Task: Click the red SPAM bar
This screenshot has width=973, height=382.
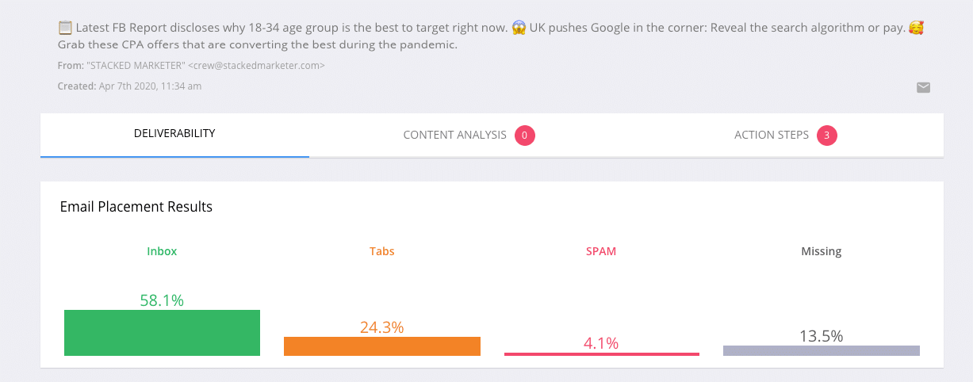Action: click(602, 354)
